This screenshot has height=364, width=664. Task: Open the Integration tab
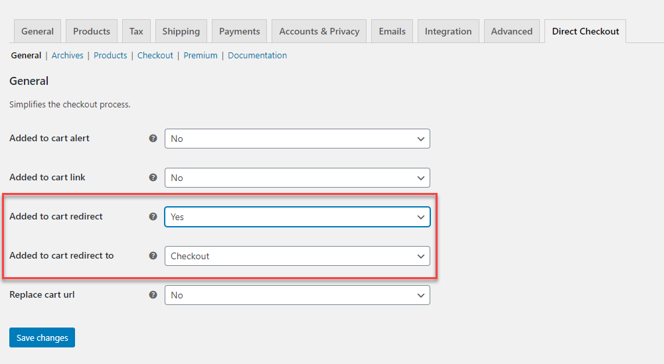(x=448, y=31)
